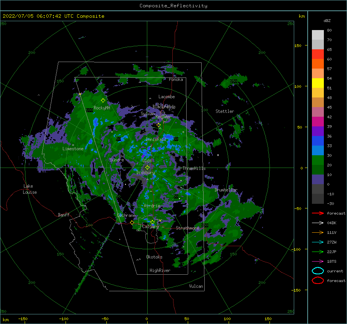This screenshot has width=347, height=324.
Task: Select the light gray 80-70 dBZ swatch
Action: click(318, 35)
